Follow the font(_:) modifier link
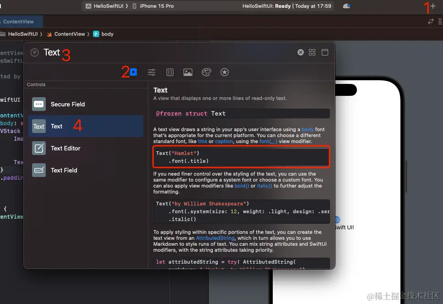The height and width of the screenshot is (304, 443). point(268,141)
